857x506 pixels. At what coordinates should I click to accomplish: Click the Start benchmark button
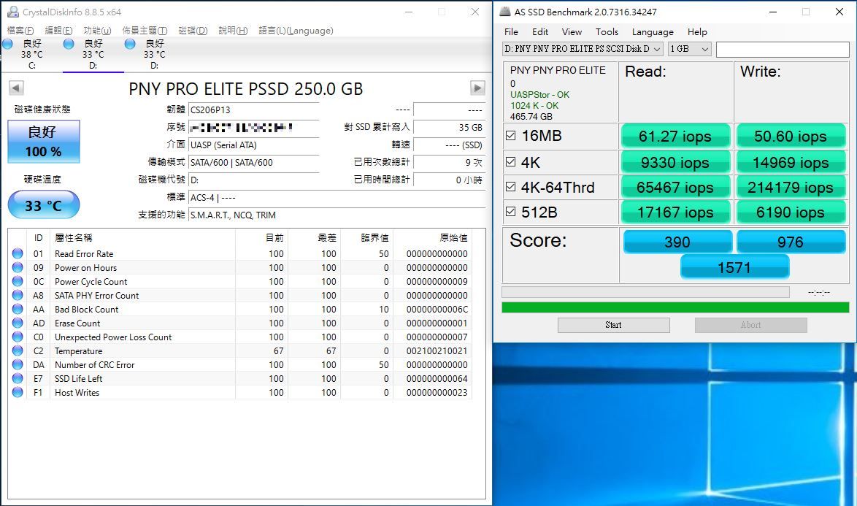[x=613, y=325]
